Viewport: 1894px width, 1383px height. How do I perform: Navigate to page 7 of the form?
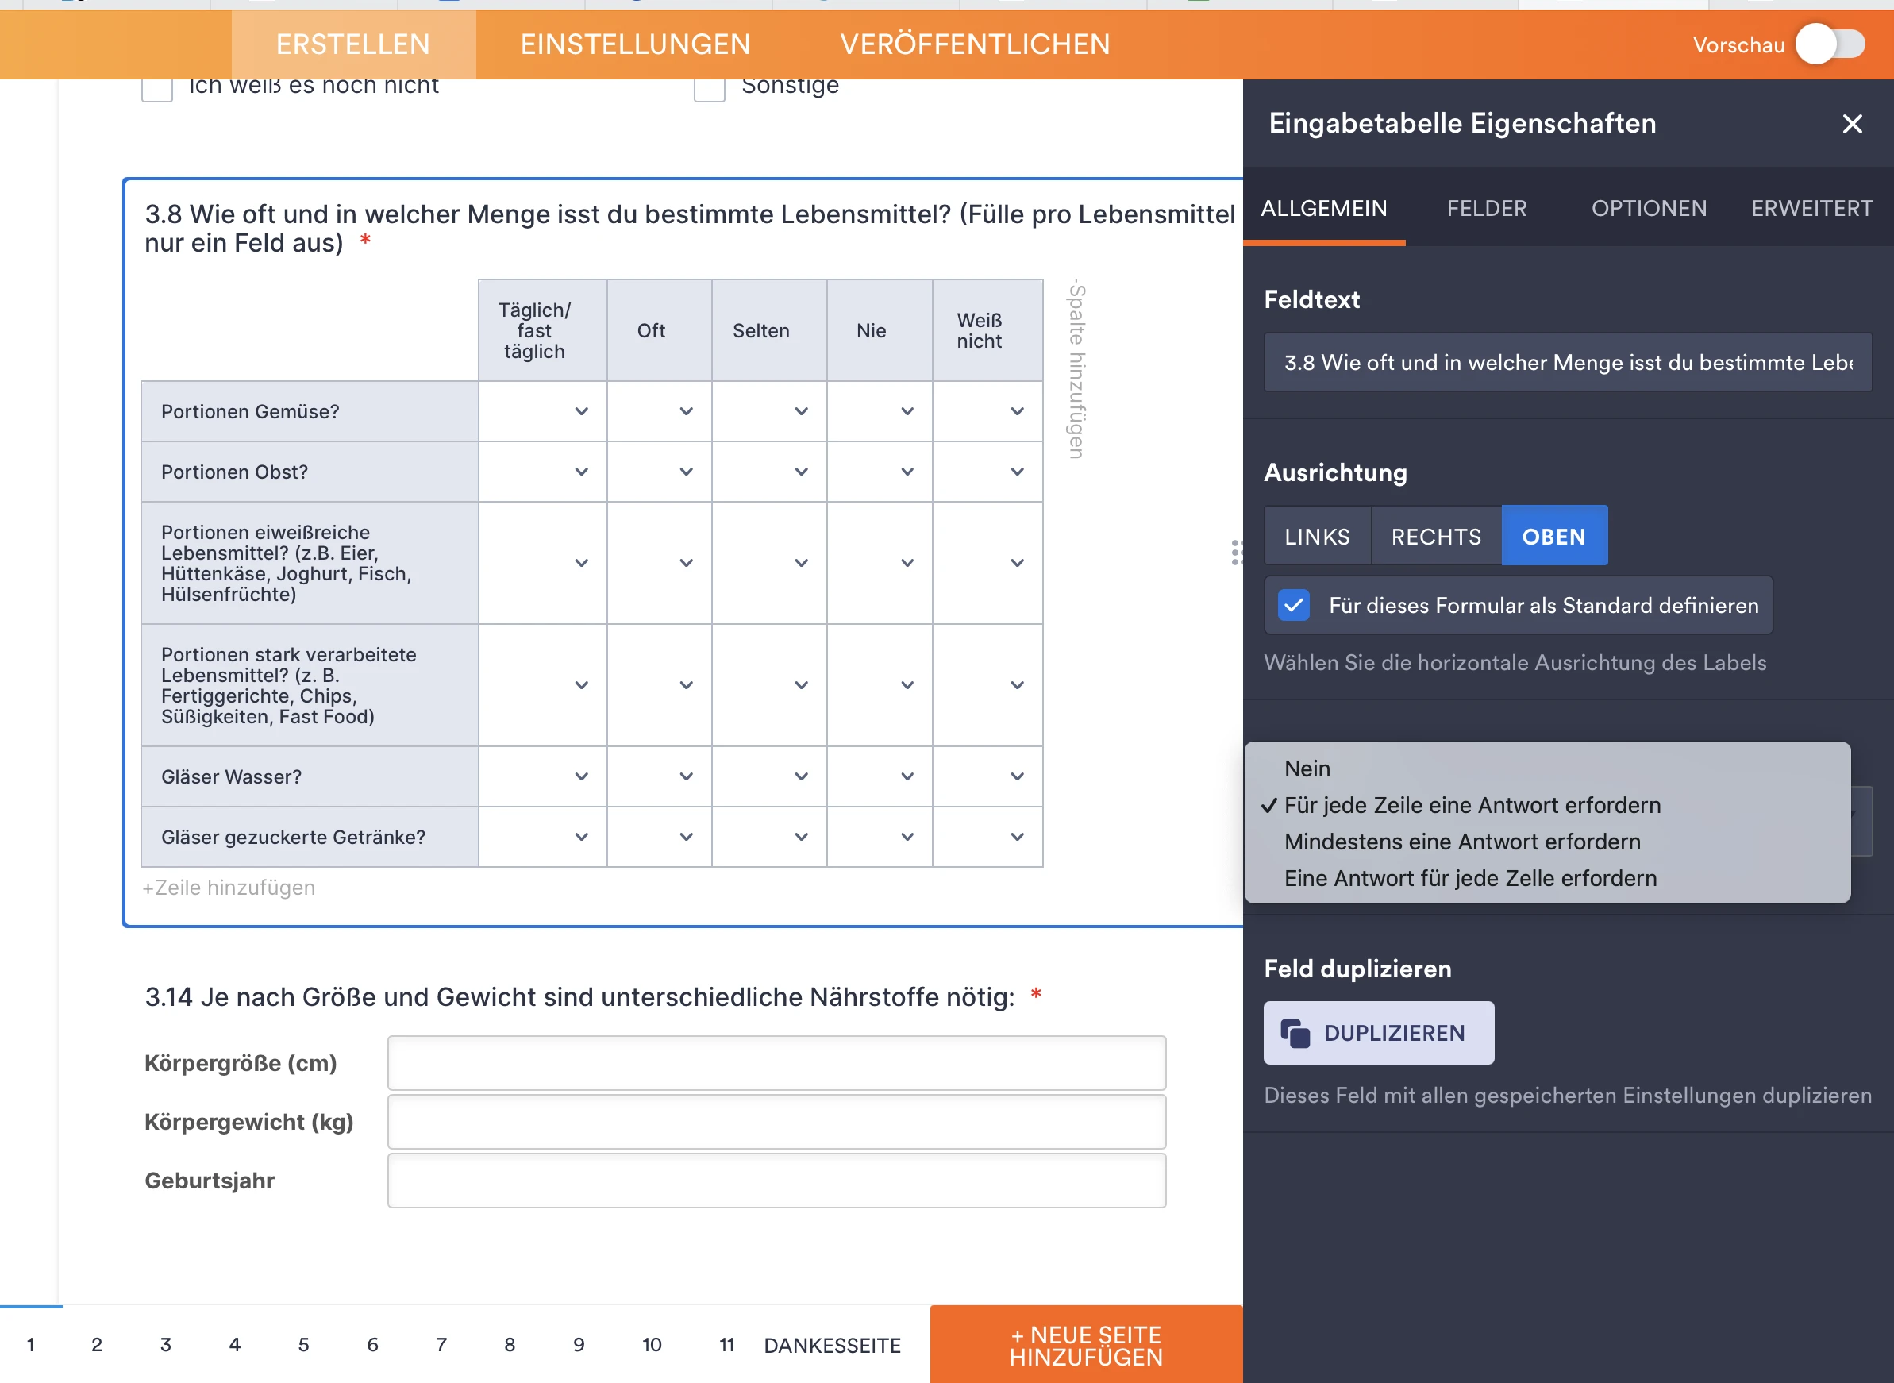[x=441, y=1344]
